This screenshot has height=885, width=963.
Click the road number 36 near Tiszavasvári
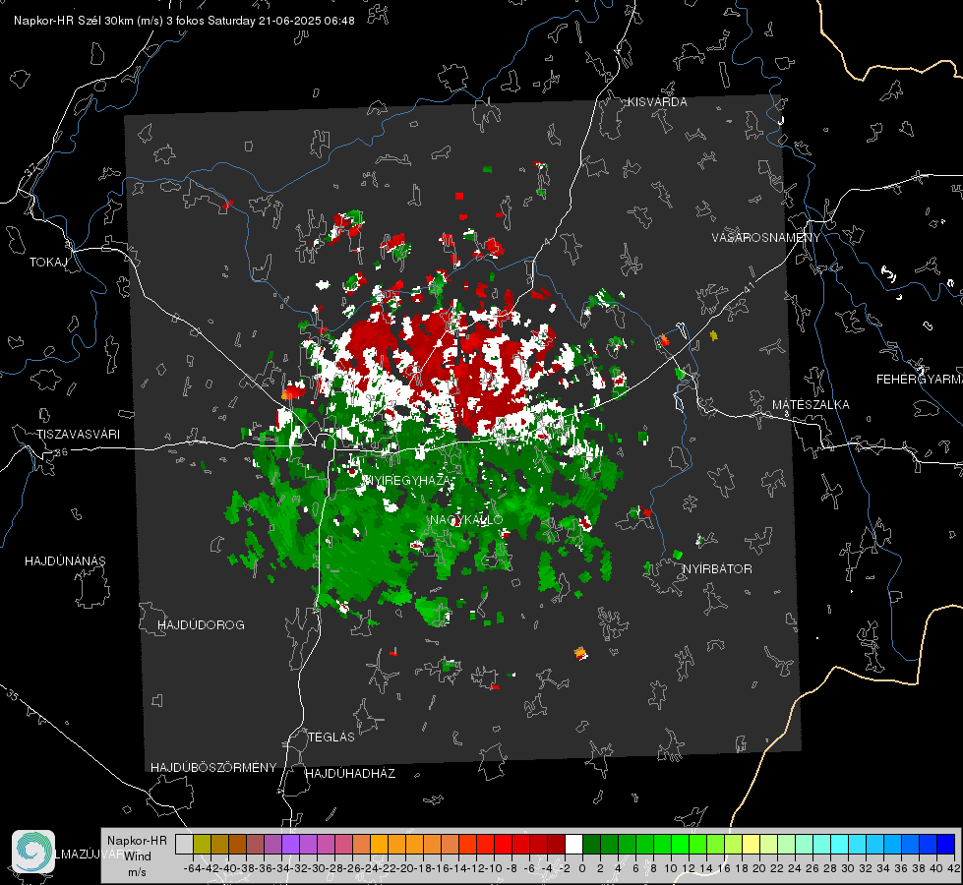pyautogui.click(x=61, y=452)
